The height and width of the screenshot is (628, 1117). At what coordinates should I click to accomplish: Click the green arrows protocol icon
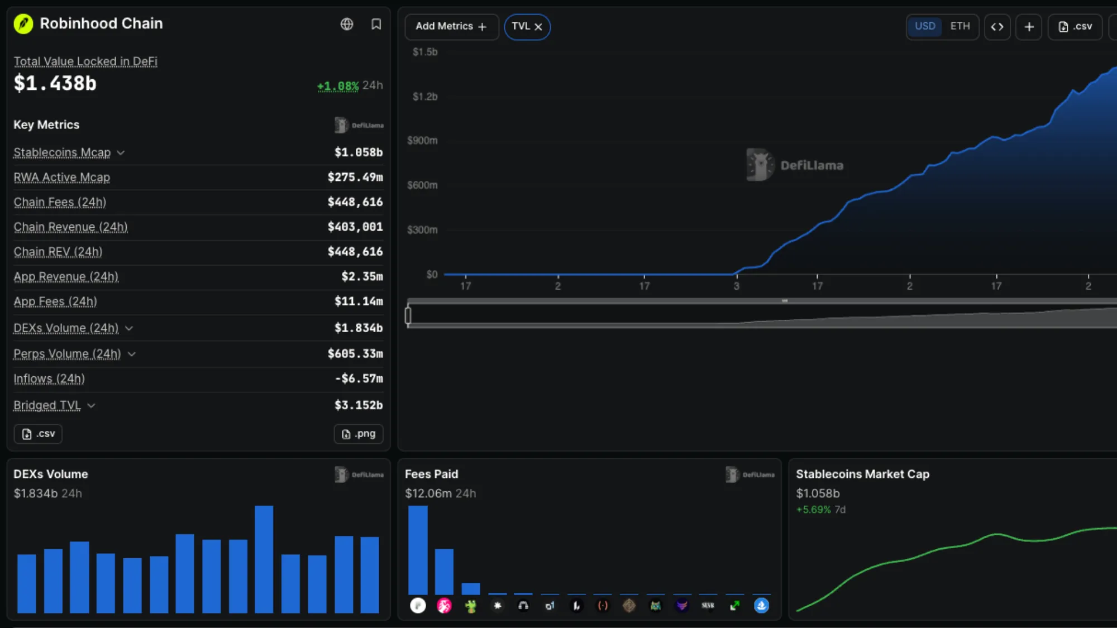tap(735, 606)
